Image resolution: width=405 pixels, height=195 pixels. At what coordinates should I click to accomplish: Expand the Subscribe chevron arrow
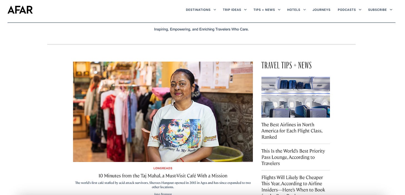click(391, 10)
